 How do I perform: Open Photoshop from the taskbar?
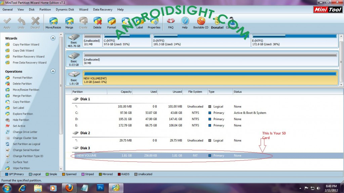[x=100, y=188]
